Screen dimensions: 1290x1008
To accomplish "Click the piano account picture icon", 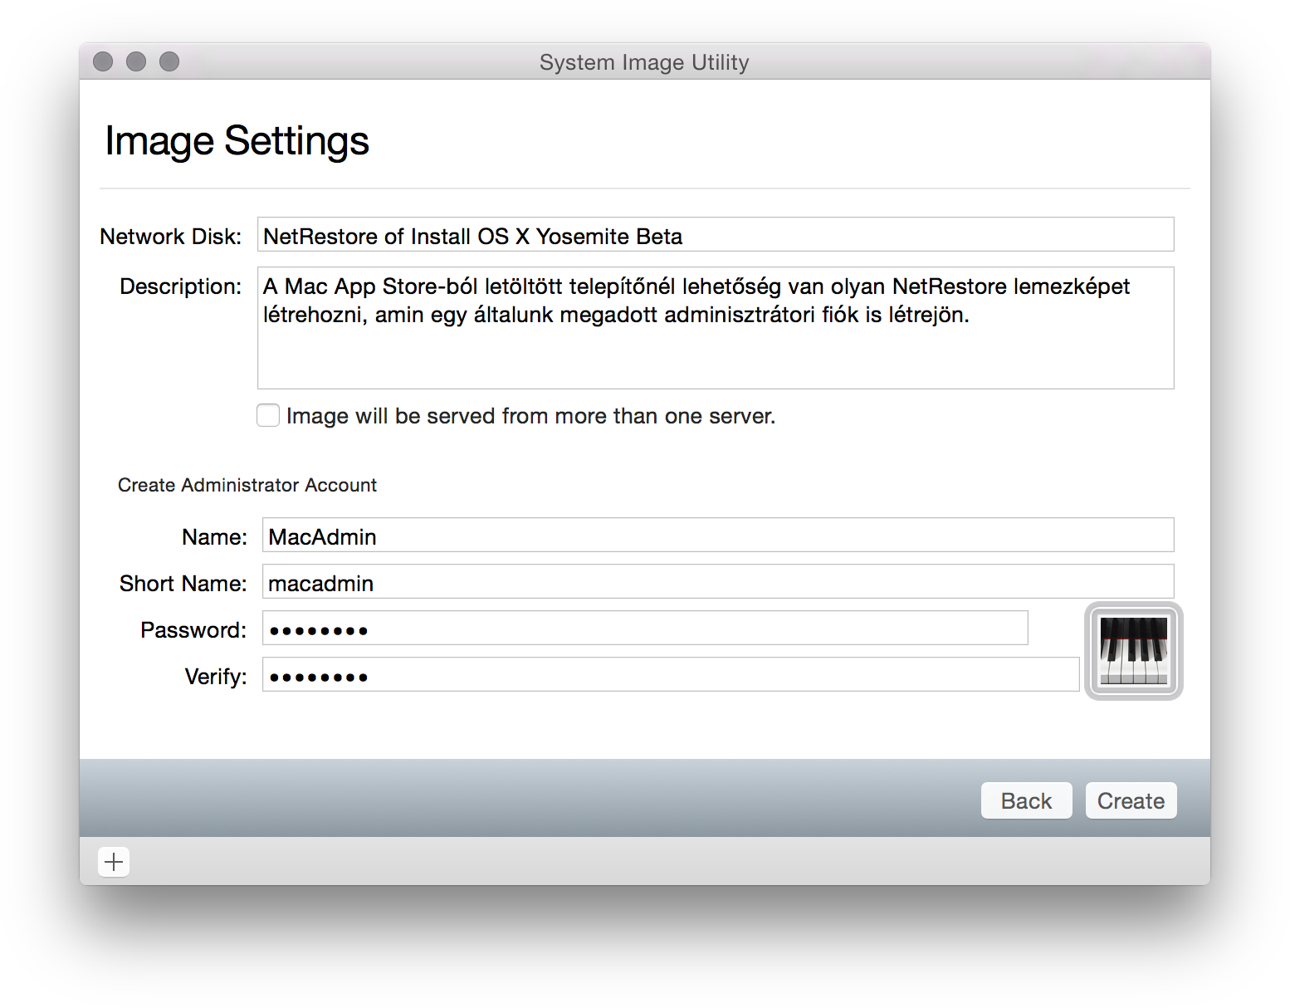I will pos(1133,651).
